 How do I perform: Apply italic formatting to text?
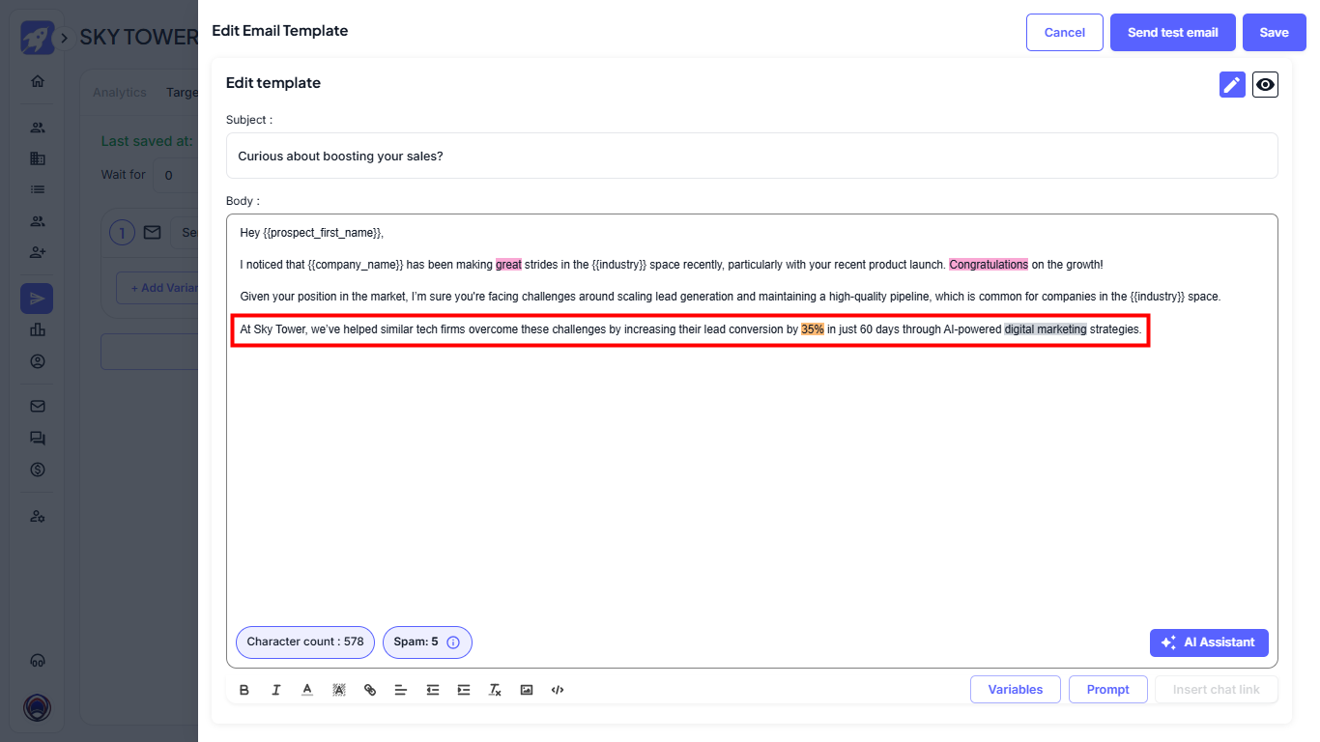pos(276,690)
